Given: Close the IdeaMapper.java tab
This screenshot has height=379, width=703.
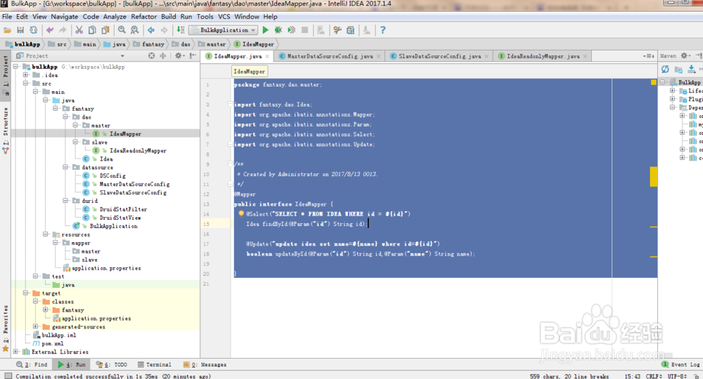Looking at the screenshot, I should point(268,56).
